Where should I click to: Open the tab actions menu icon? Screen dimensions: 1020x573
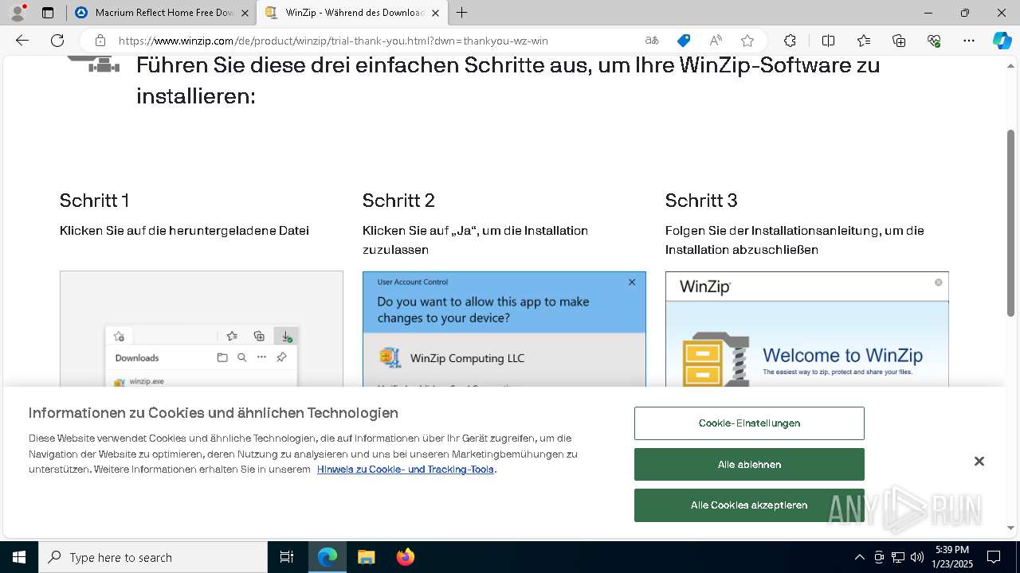[48, 13]
